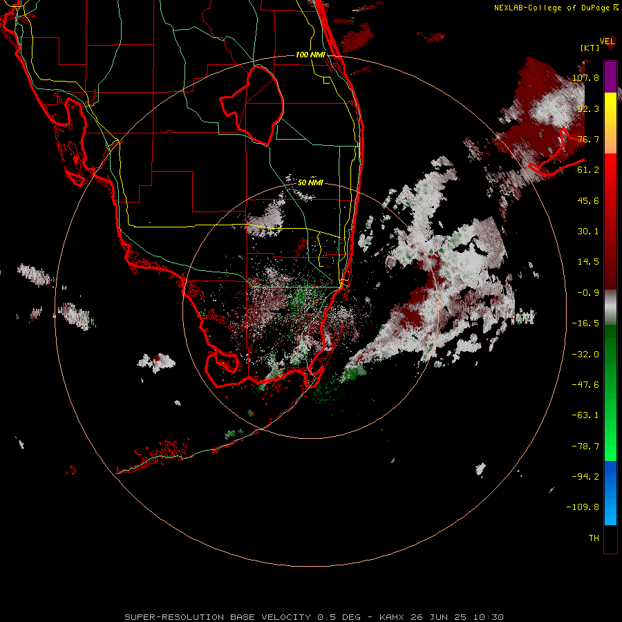This screenshot has height=622, width=622.
Task: Click the 100 NMI range ring label
Action: [310, 55]
